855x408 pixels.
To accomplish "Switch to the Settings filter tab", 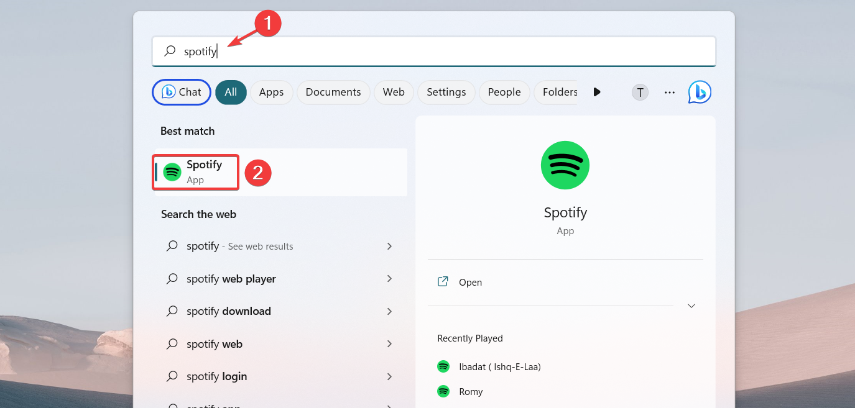I will pyautogui.click(x=446, y=92).
